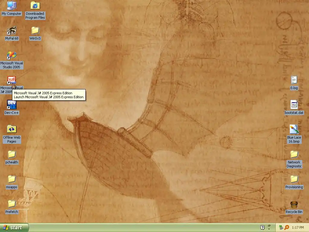Select the VJ# Visual J# 2005 shortcut icon
Image resolution: width=309 pixels, height=232 pixels.
(12, 80)
